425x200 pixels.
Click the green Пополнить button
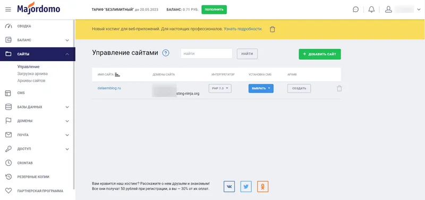coord(214,10)
